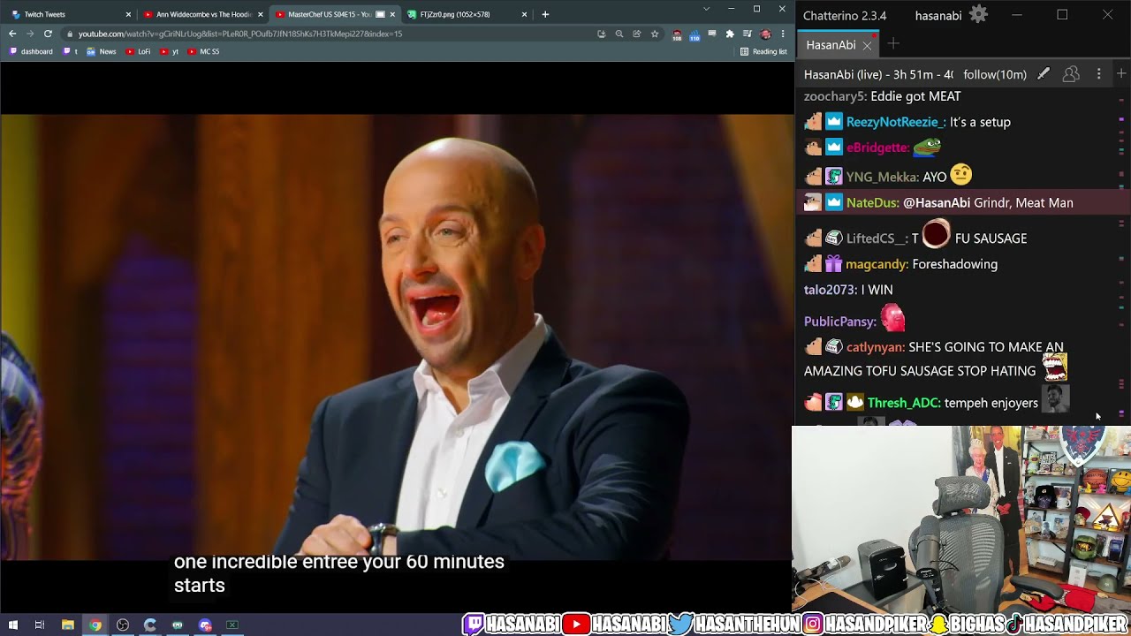Open News bookmark
This screenshot has width=1131, height=636.
pos(102,51)
